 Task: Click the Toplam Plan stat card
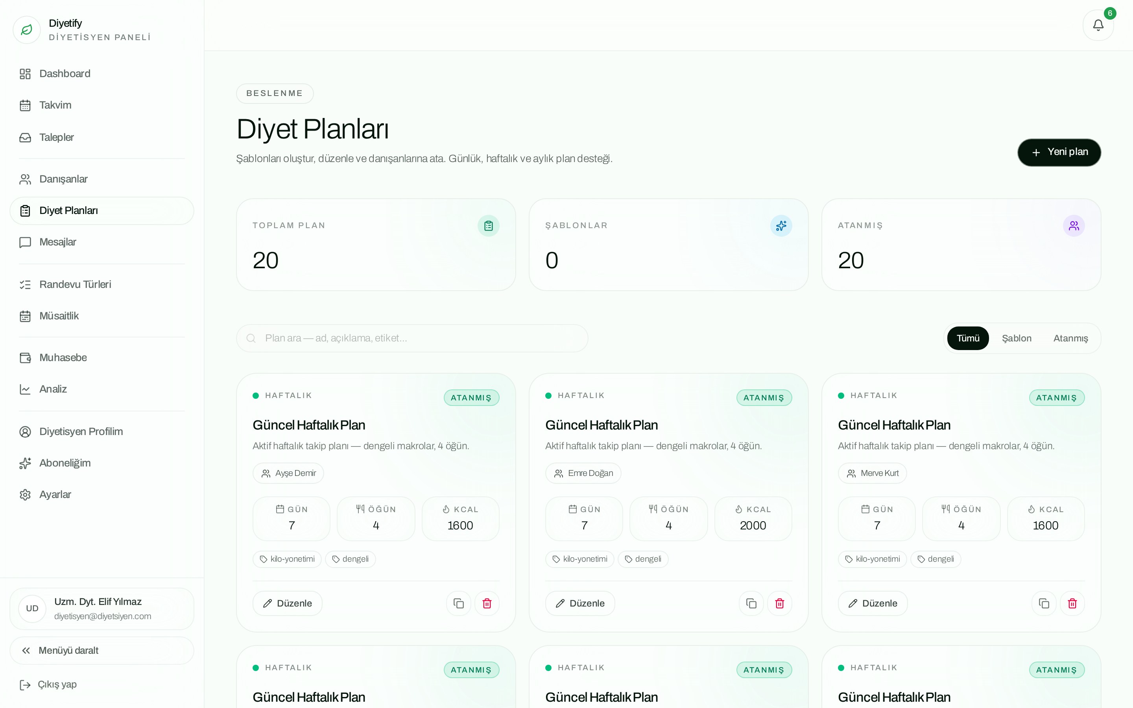(376, 244)
